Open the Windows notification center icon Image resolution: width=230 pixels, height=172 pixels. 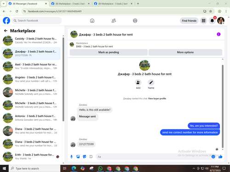point(224,168)
